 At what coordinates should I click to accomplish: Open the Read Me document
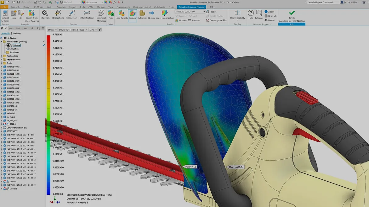(x=271, y=16)
